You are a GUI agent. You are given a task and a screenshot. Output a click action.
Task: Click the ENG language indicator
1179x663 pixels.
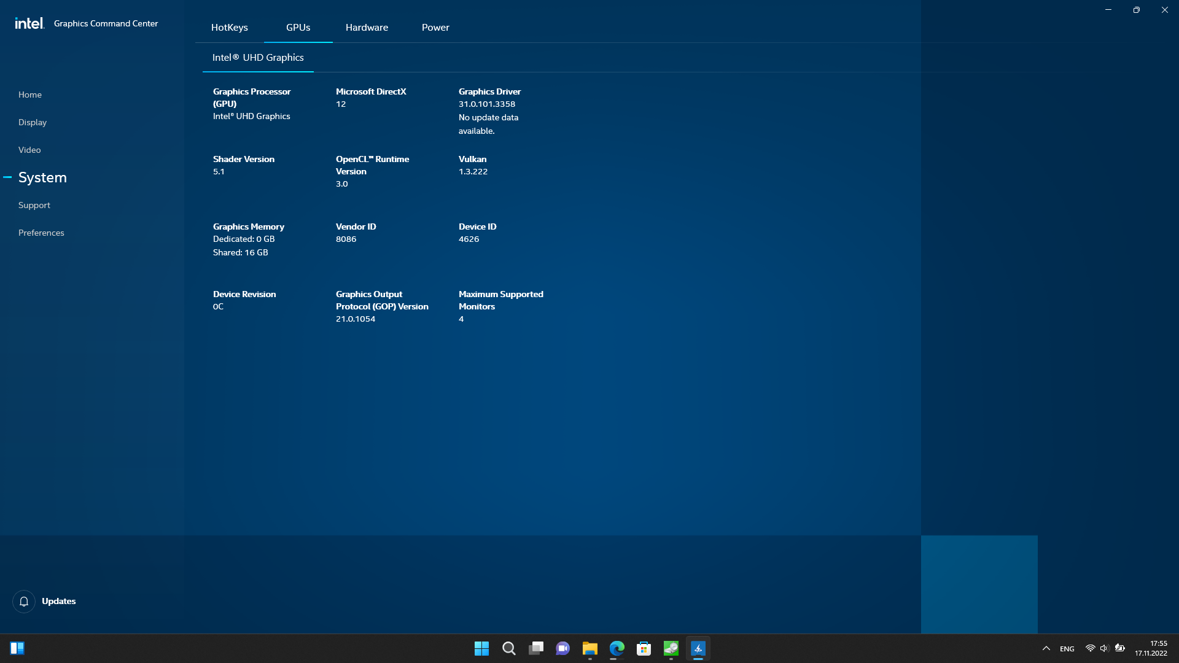(x=1067, y=649)
